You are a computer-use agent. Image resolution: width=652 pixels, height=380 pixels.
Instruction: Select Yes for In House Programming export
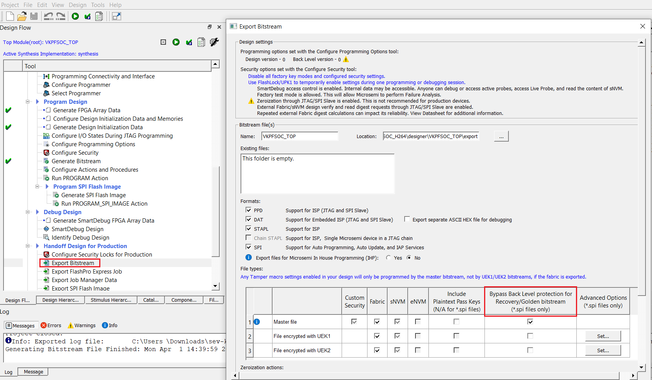click(388, 258)
